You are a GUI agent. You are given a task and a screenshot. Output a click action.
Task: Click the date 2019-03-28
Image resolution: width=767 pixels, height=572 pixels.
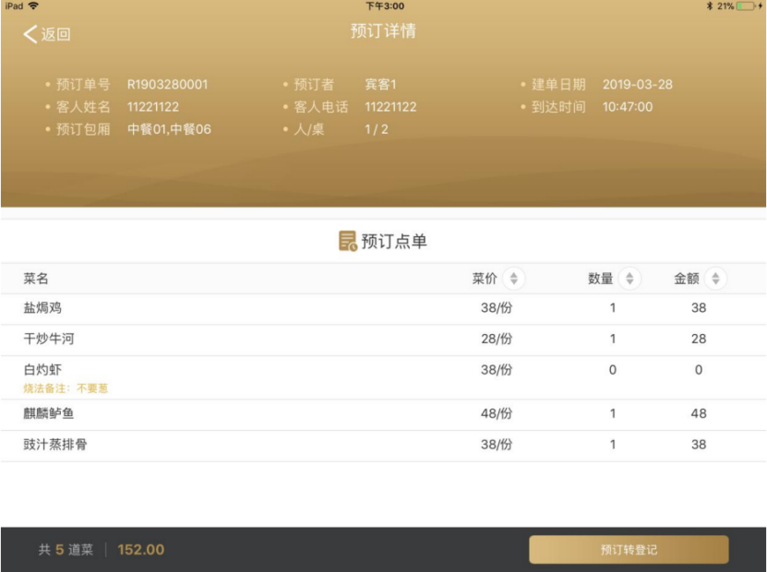pyautogui.click(x=638, y=85)
